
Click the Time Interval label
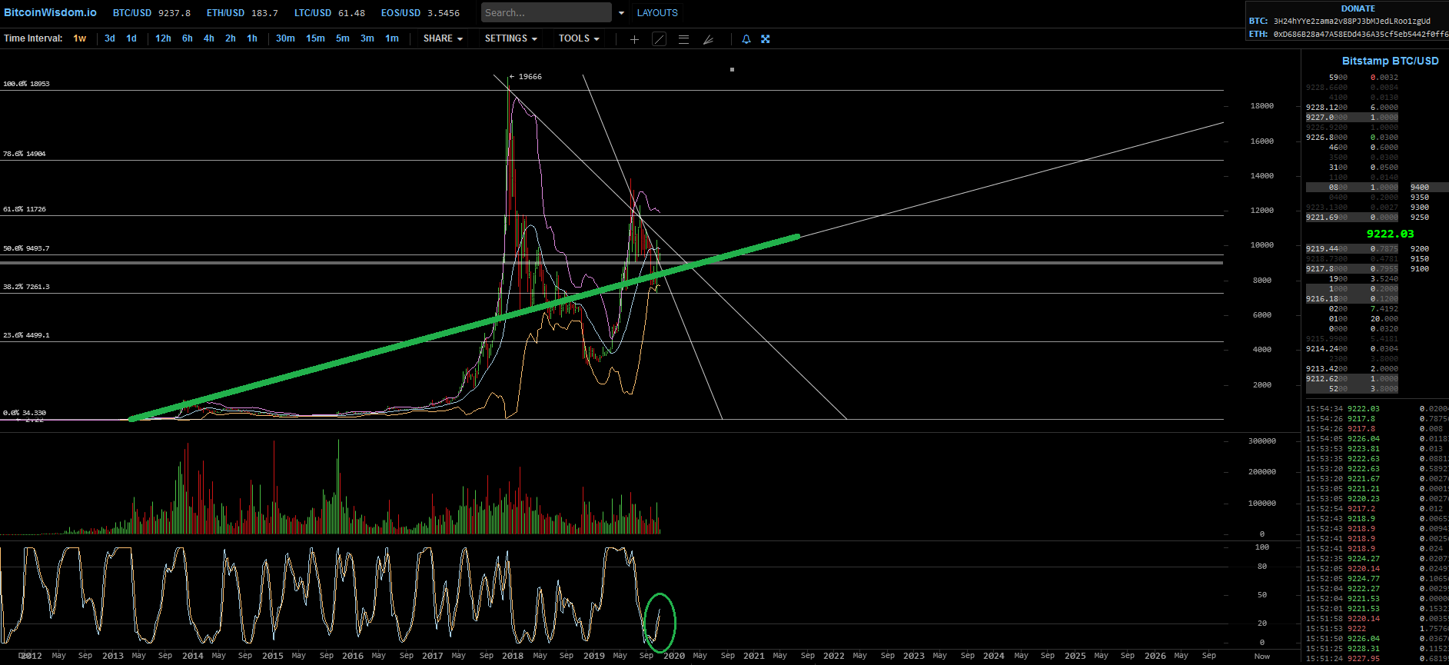click(33, 38)
